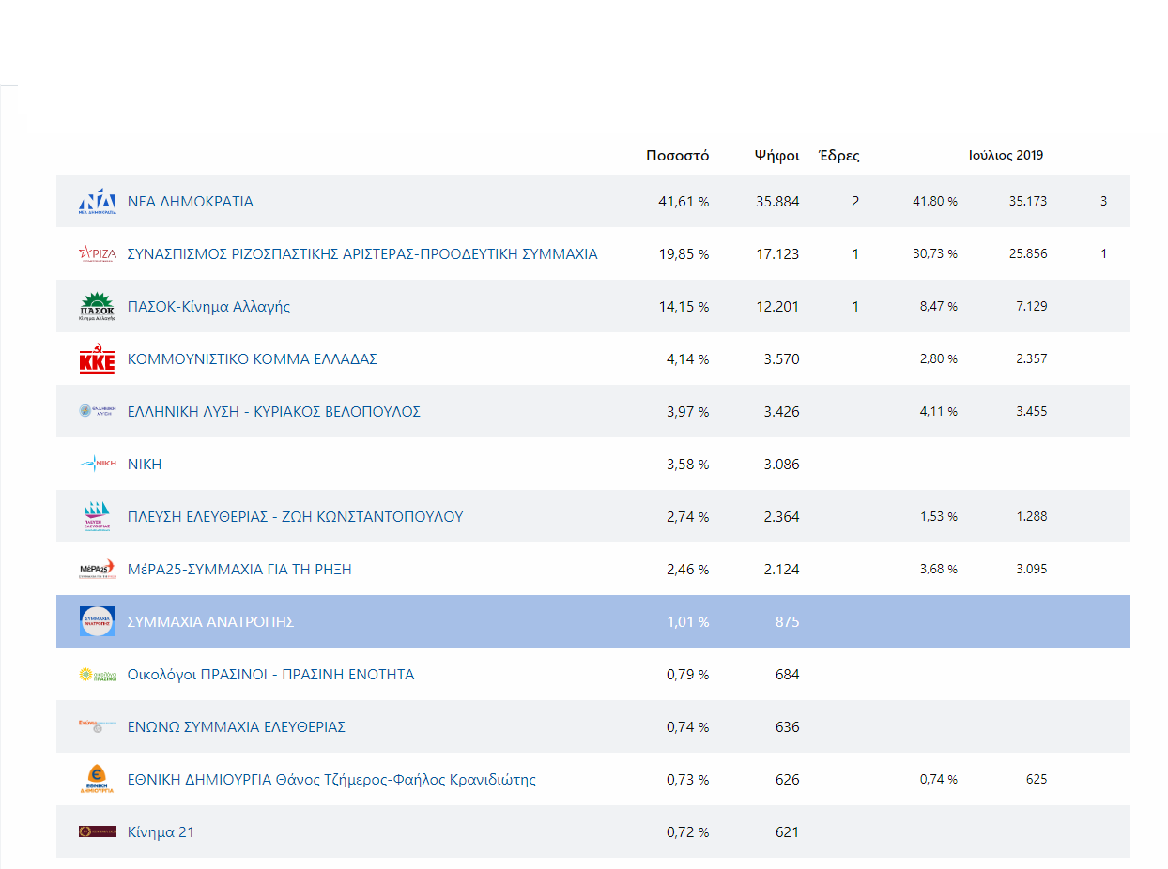Open ΕΘΝΙΚΗ ΔΗΜΙΟΥΡΓΙΑ Θάνος Τζήμερος link

(332, 780)
